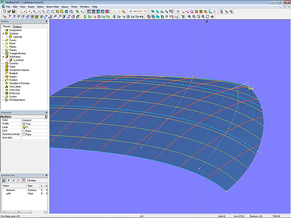Toggle the Lock property checkbox

[x=24, y=130]
